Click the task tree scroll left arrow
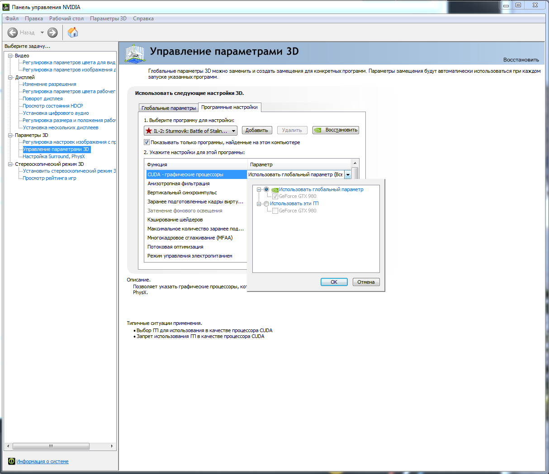Viewport: 549px width, 474px height. (8, 446)
